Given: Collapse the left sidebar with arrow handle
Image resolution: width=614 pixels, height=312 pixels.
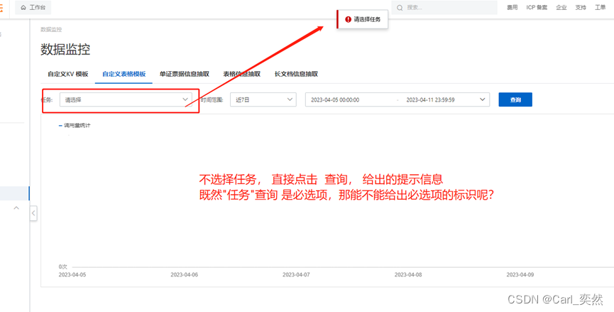Looking at the screenshot, I should 33,213.
